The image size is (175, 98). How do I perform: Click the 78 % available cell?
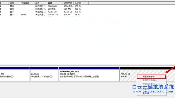coord(77,15)
